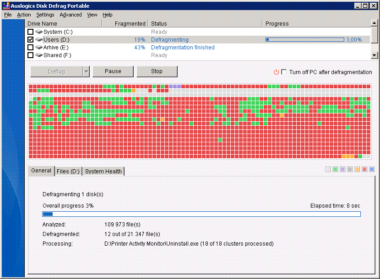
Task: Open the Advanced menu
Action: 71,15
